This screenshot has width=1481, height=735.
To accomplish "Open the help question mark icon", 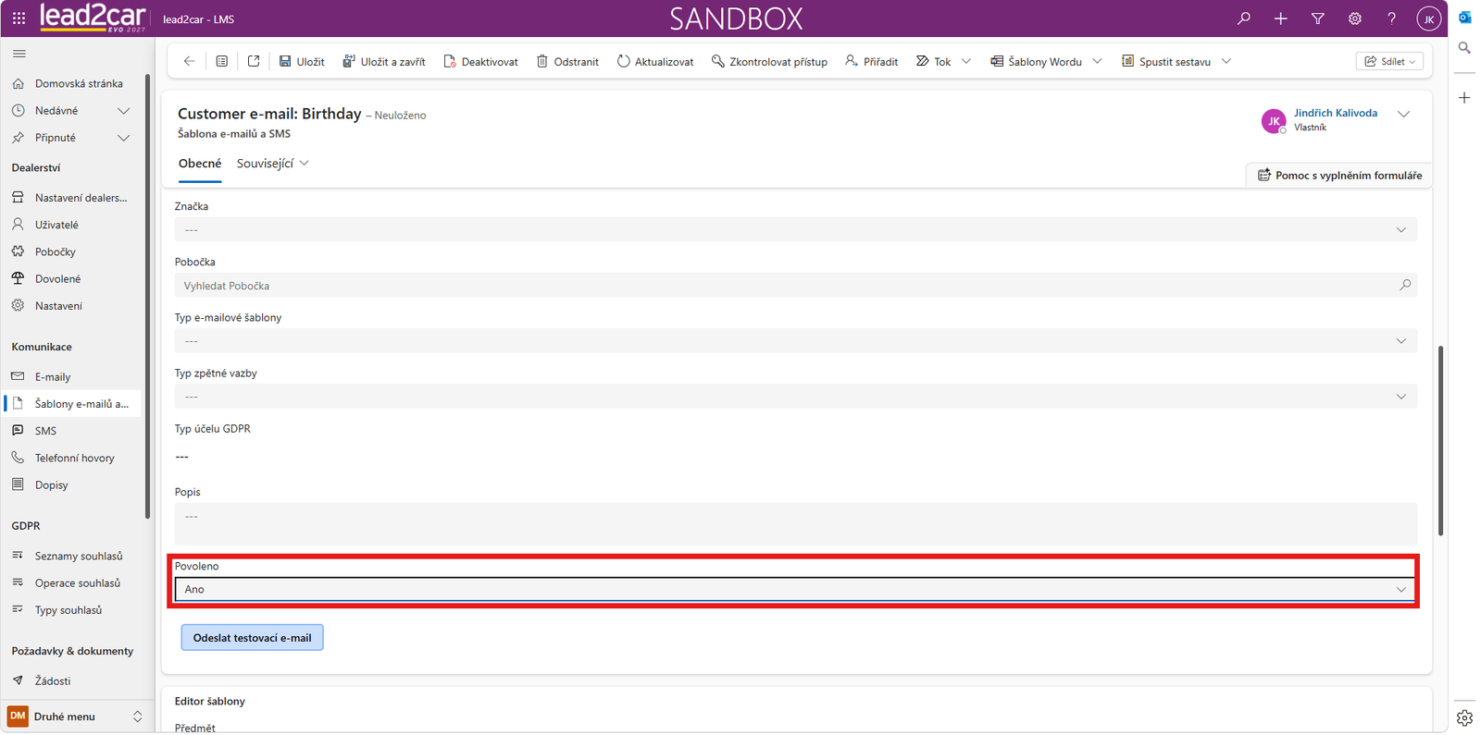I will 1391,18.
